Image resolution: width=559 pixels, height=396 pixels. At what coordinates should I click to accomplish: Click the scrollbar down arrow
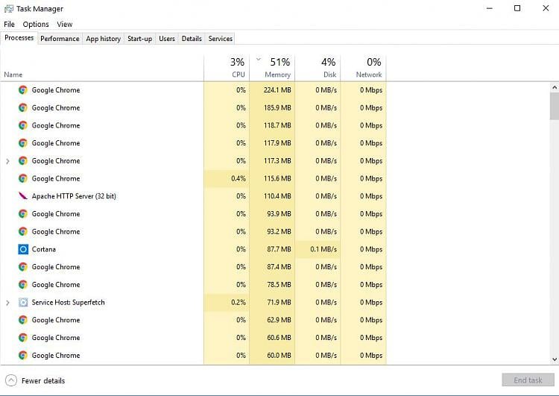555,359
